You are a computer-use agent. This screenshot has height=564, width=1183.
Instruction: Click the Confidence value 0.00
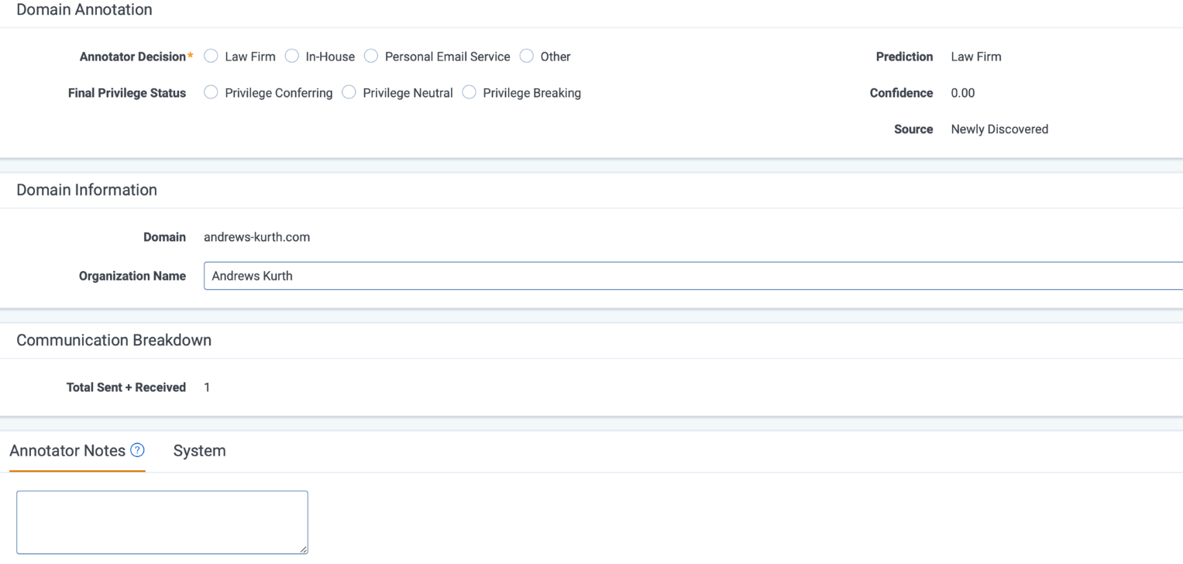point(963,93)
